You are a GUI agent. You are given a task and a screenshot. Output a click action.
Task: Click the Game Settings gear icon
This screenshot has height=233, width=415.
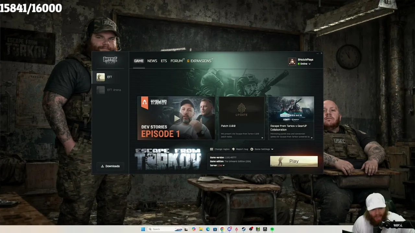click(252, 149)
